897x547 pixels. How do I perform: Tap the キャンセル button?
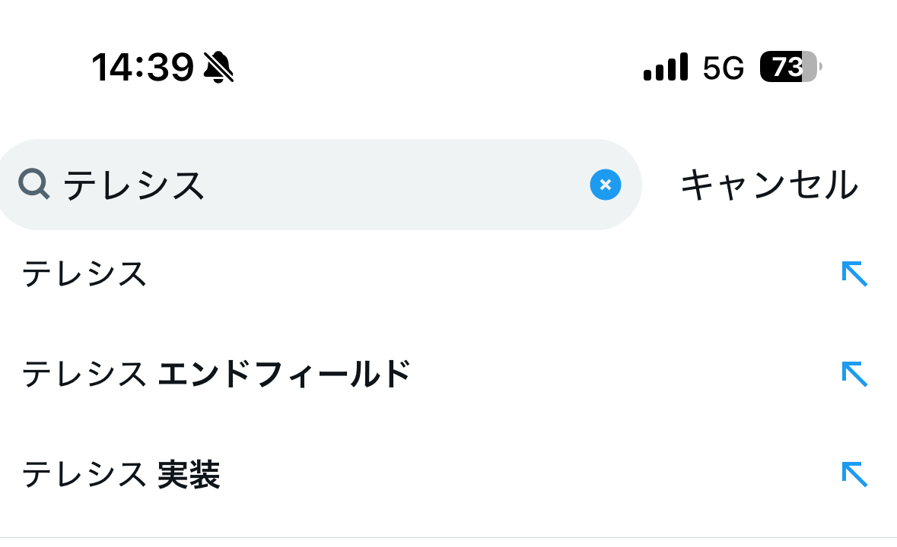coord(768,185)
